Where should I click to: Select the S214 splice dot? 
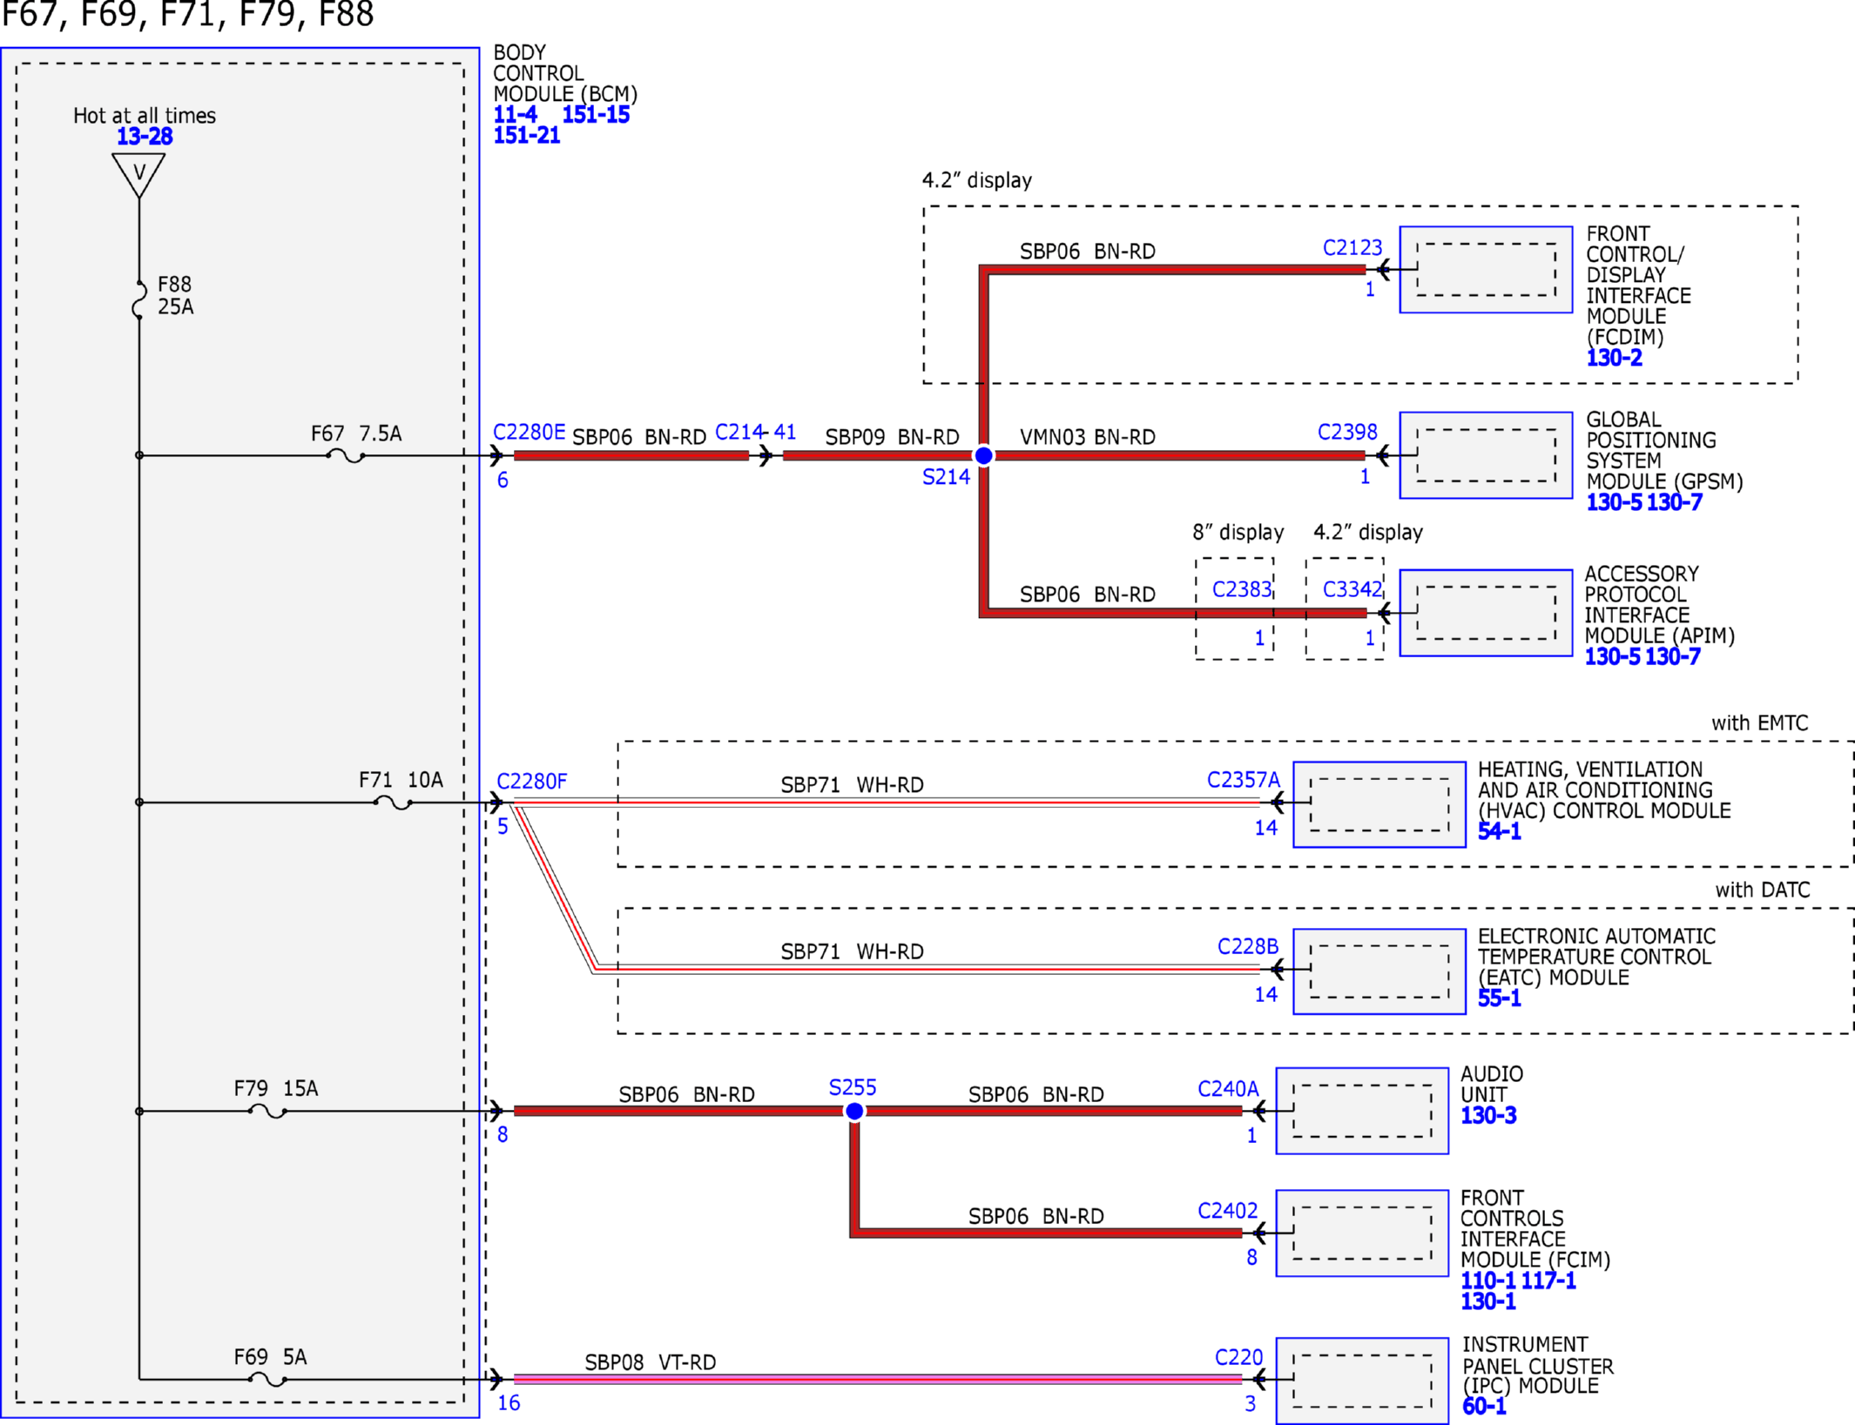pyautogui.click(x=983, y=455)
